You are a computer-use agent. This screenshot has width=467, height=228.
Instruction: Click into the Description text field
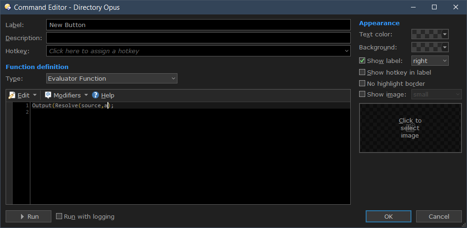(x=198, y=38)
